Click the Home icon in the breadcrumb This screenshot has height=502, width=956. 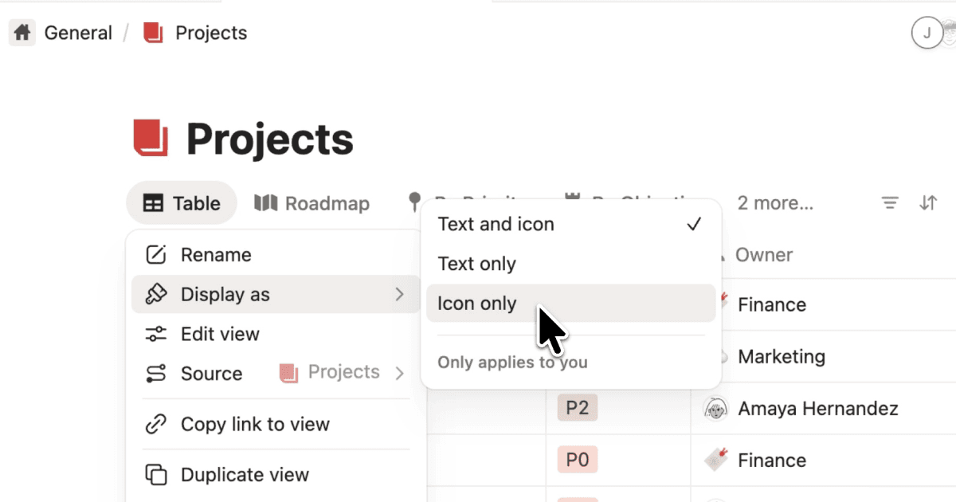(x=22, y=32)
